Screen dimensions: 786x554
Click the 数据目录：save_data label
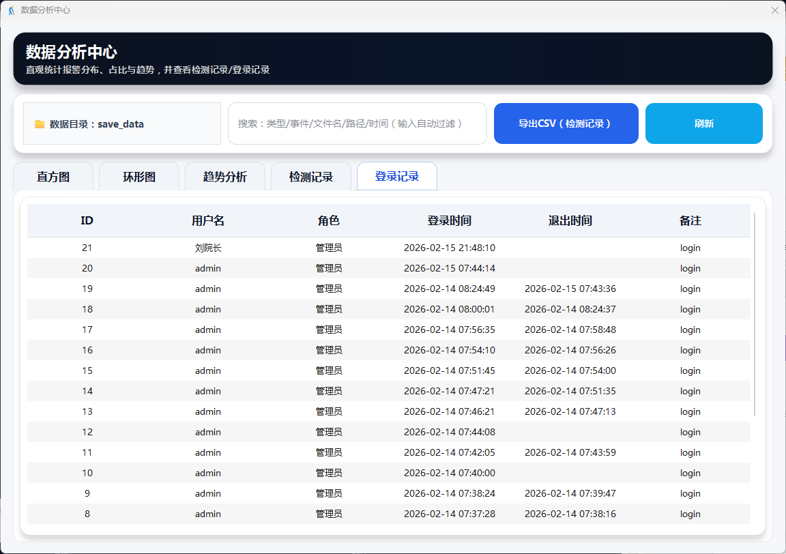[96, 124]
